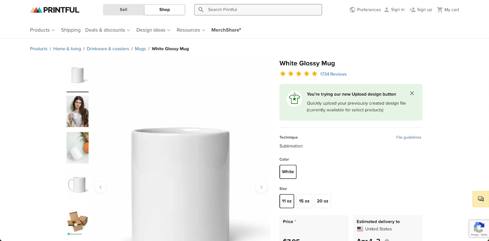This screenshot has width=489, height=241.
Task: Click the Printful logo
Action: pyautogui.click(x=54, y=9)
